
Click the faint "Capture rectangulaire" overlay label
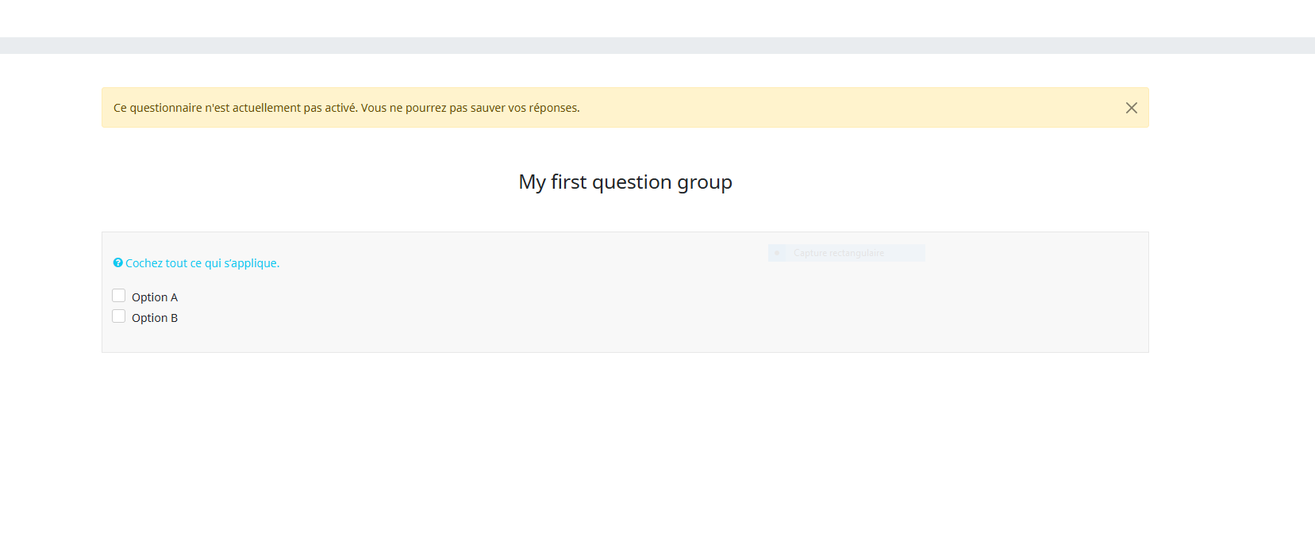point(838,253)
